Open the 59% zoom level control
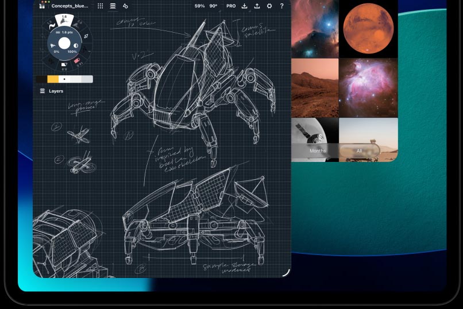This screenshot has width=463, height=309. pos(199,6)
